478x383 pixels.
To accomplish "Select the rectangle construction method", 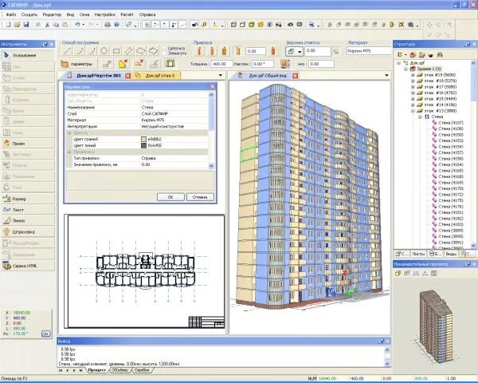I will click(116, 51).
